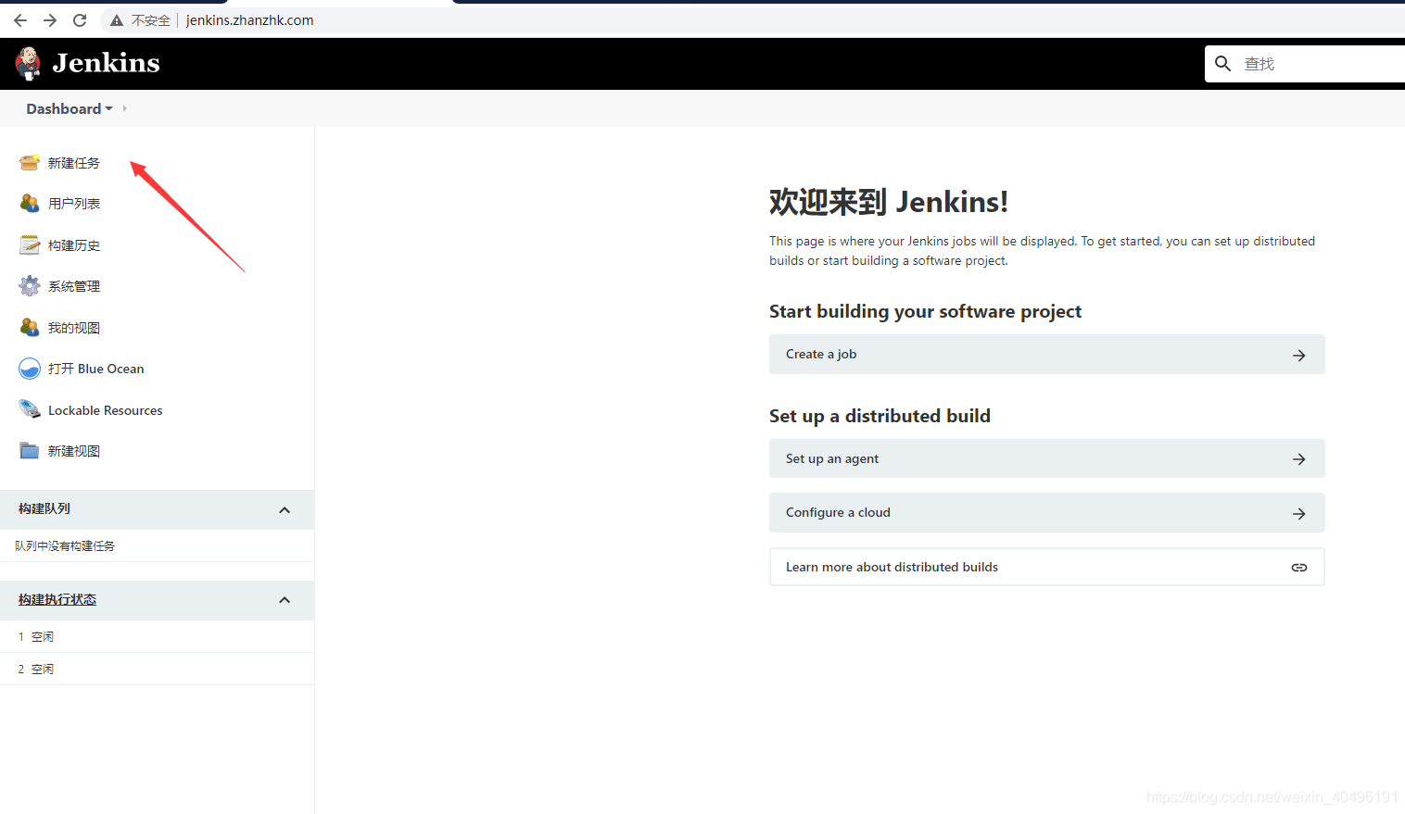Click executor row 2 空闲
Image resolution: width=1405 pixels, height=814 pixels.
point(157,669)
